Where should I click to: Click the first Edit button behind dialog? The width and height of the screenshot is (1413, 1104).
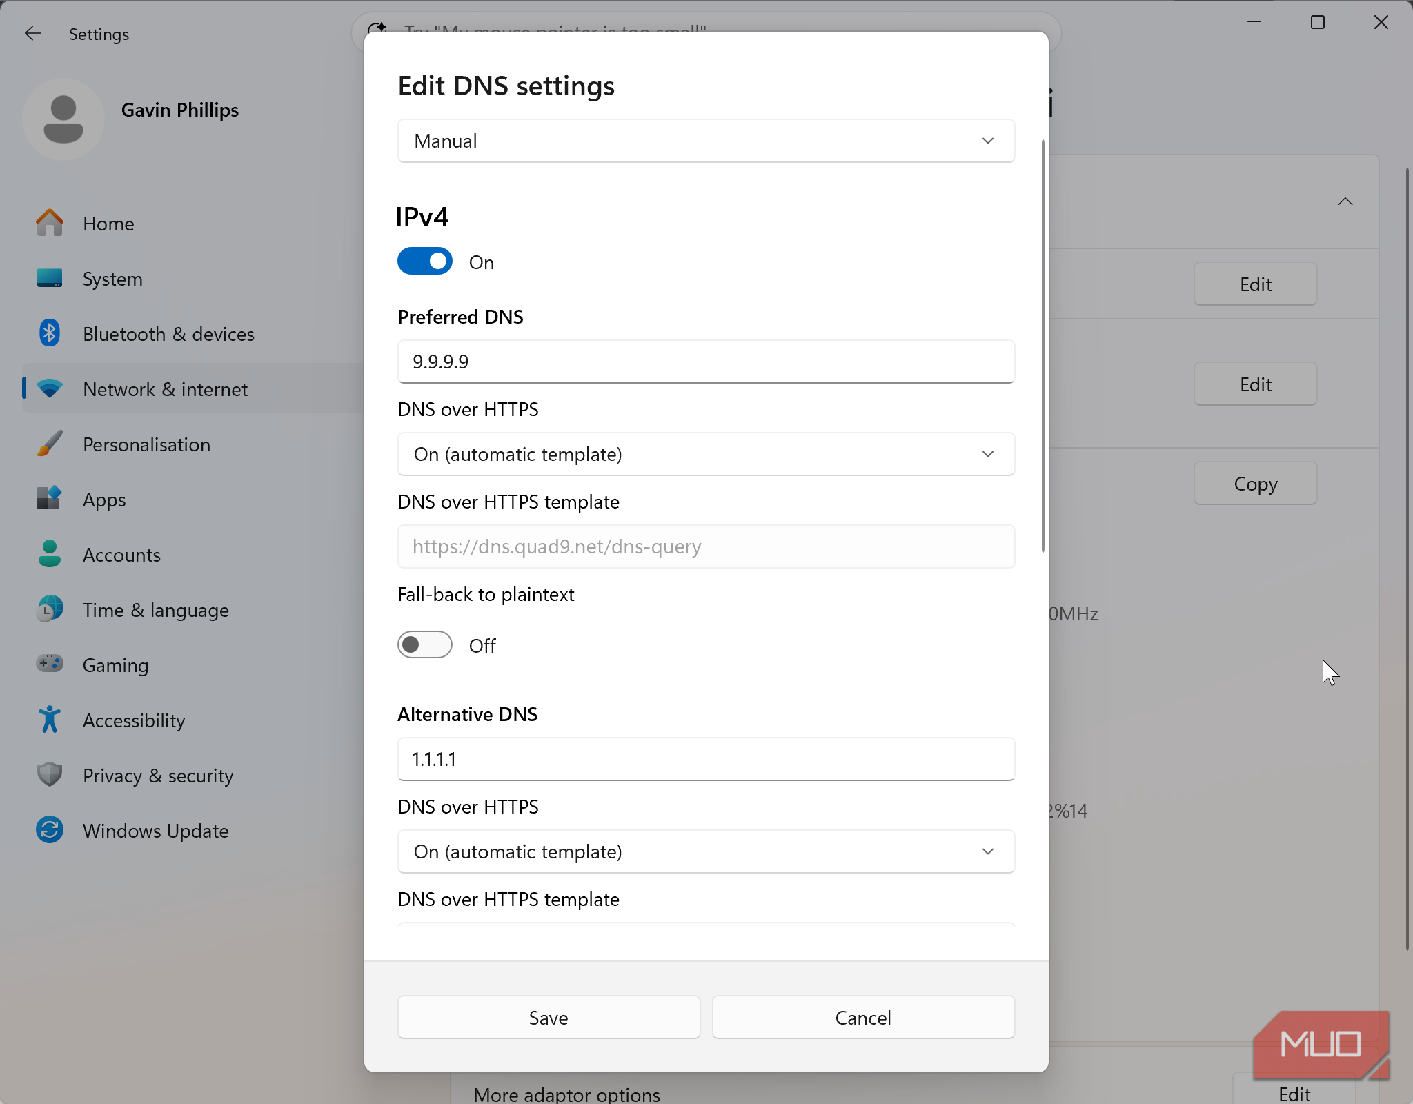click(1255, 284)
